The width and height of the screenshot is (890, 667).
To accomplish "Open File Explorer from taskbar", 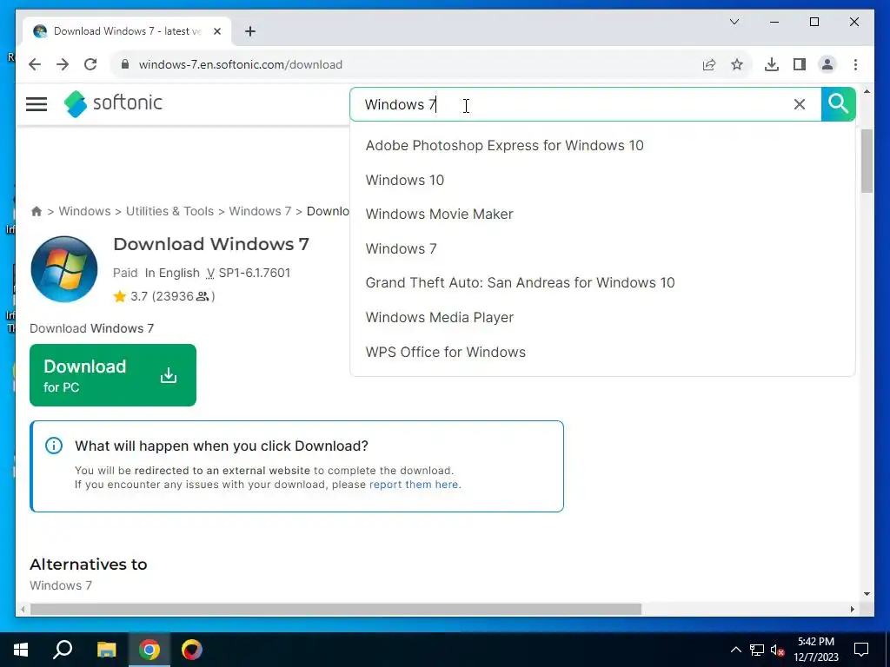I will coord(106,650).
